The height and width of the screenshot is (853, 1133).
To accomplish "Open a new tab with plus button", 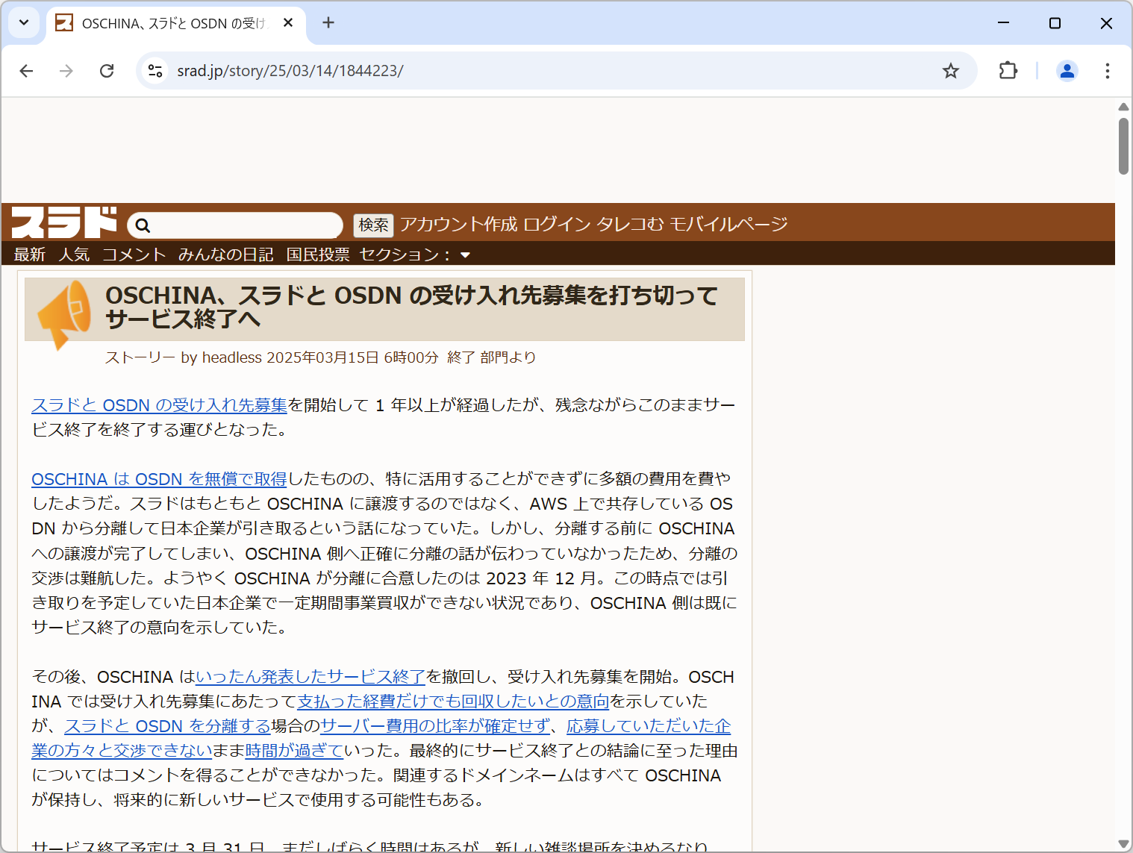I will point(328,23).
